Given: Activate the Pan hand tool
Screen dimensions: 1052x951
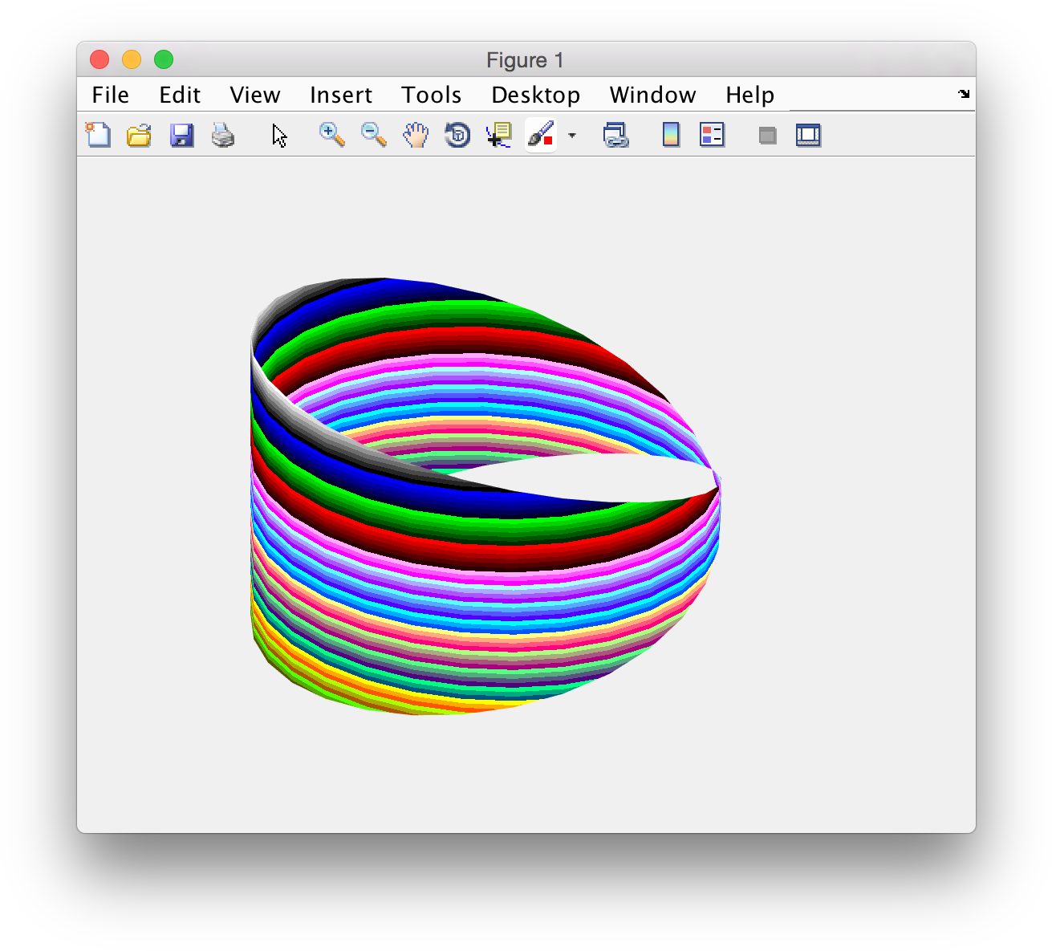Looking at the screenshot, I should point(416,135).
